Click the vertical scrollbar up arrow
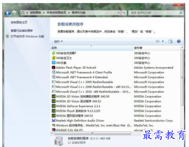The width and height of the screenshot is (189, 147). (x=182, y=47)
